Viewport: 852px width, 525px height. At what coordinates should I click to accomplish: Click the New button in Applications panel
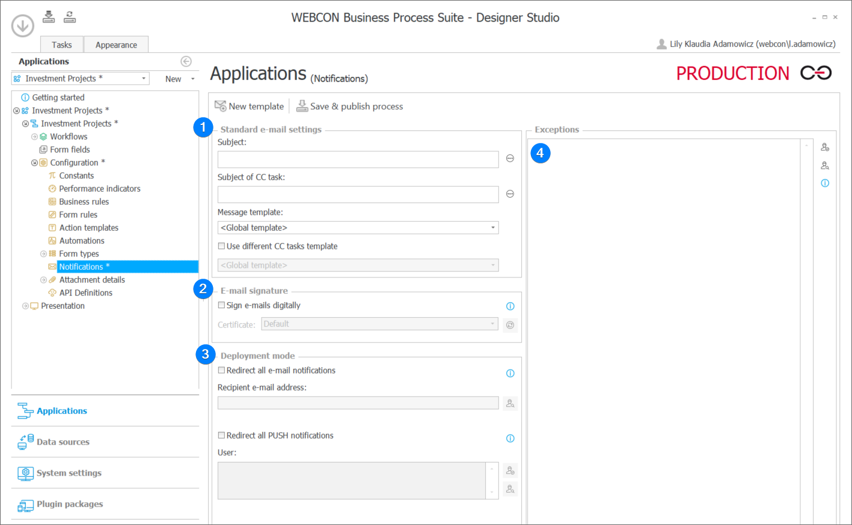tap(173, 79)
